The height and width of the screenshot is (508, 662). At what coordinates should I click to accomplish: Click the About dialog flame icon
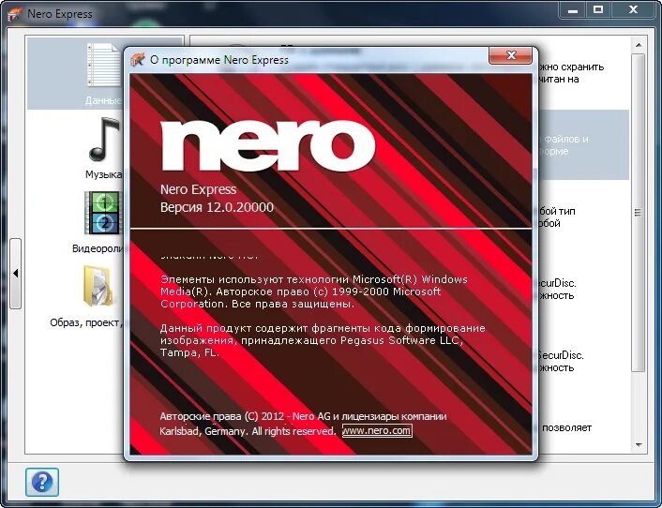[x=138, y=60]
